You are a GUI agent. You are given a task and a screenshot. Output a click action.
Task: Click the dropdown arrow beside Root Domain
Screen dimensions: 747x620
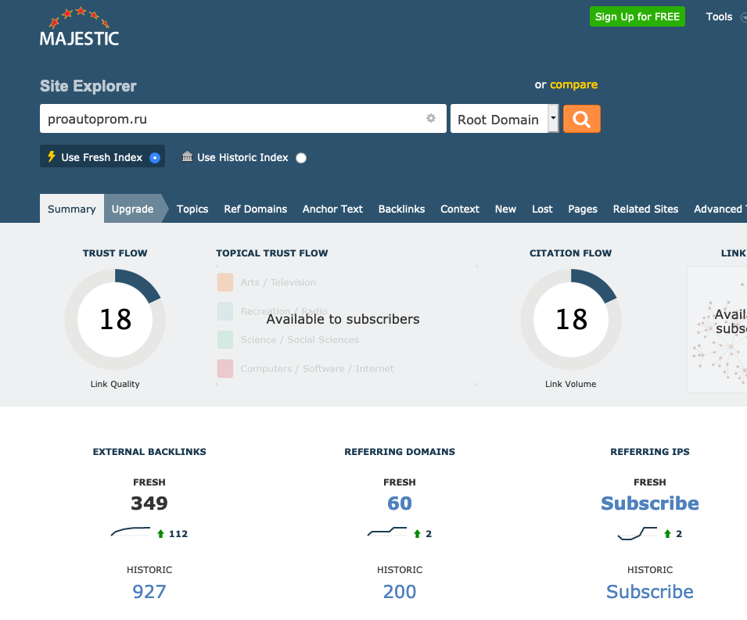tap(553, 120)
